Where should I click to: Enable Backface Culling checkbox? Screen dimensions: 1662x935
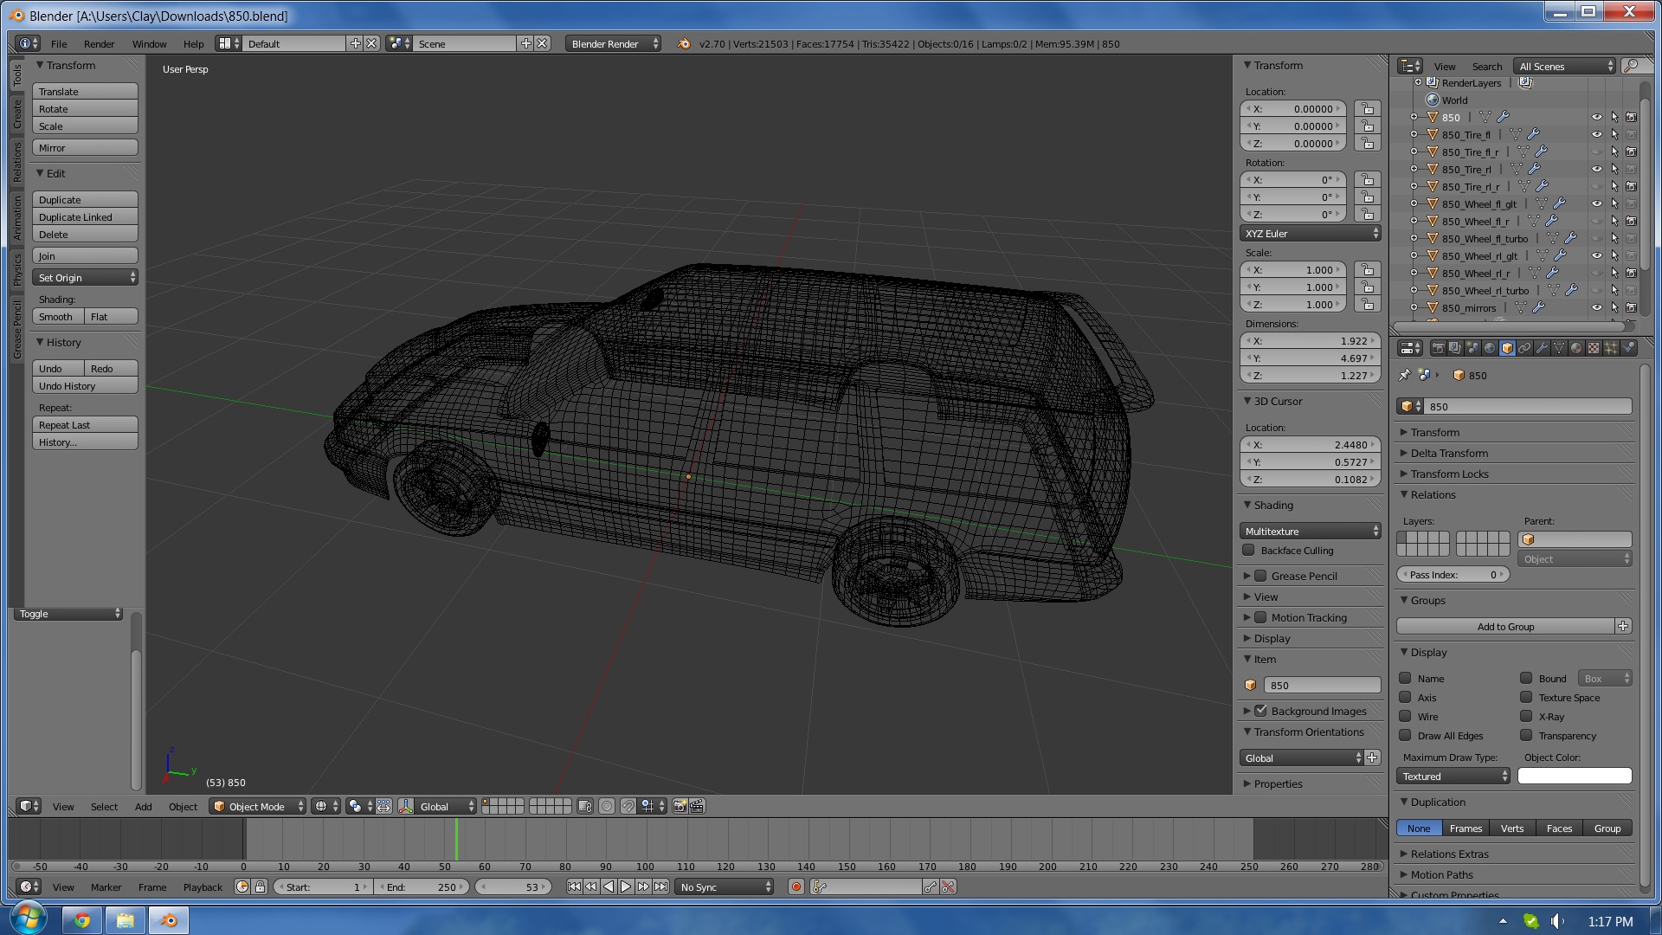(1248, 550)
